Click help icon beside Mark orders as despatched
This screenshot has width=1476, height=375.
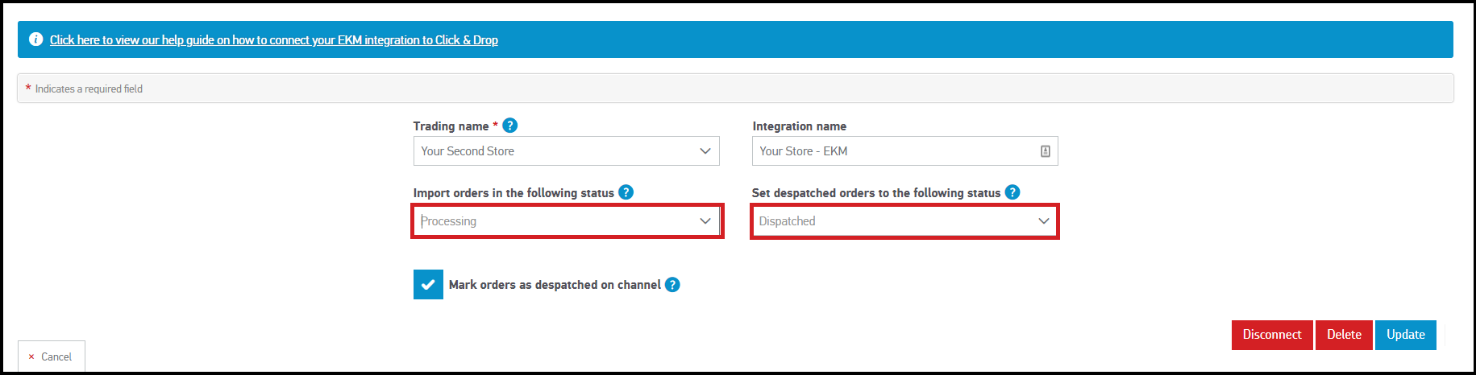[x=672, y=285]
